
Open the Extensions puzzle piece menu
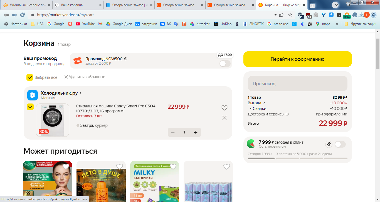click(x=354, y=15)
